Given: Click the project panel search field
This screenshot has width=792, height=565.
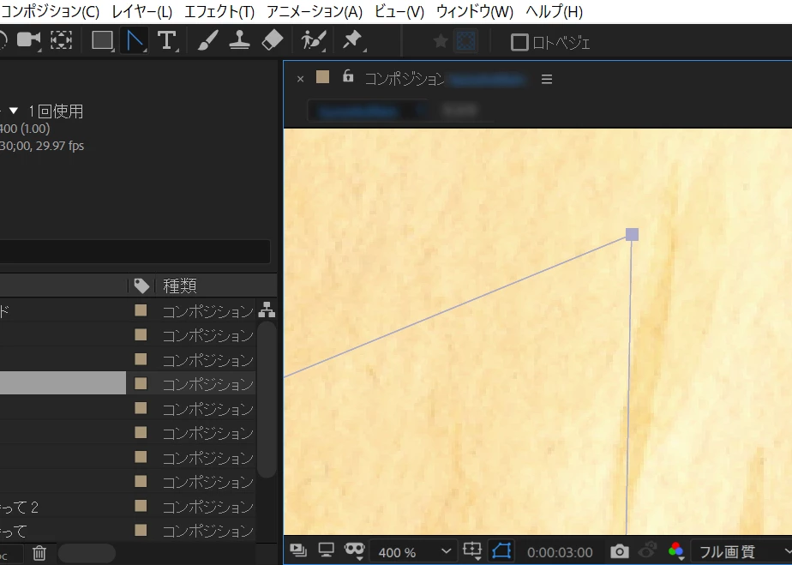Looking at the screenshot, I should pyautogui.click(x=135, y=251).
